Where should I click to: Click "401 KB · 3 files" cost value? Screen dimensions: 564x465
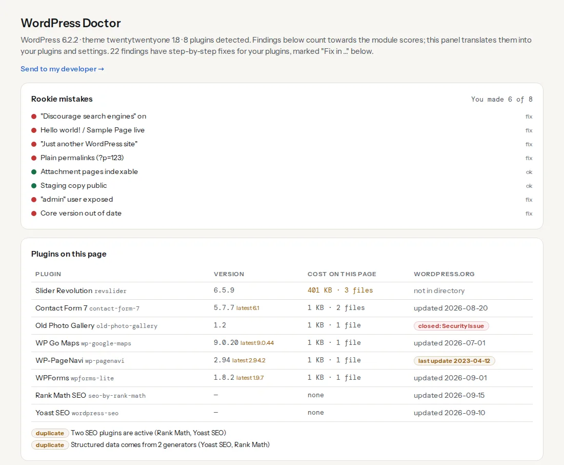point(340,290)
